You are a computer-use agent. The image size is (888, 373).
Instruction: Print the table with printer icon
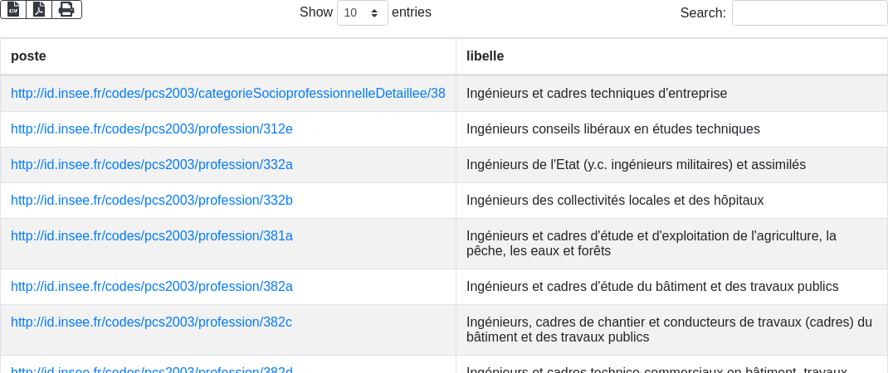[66, 9]
